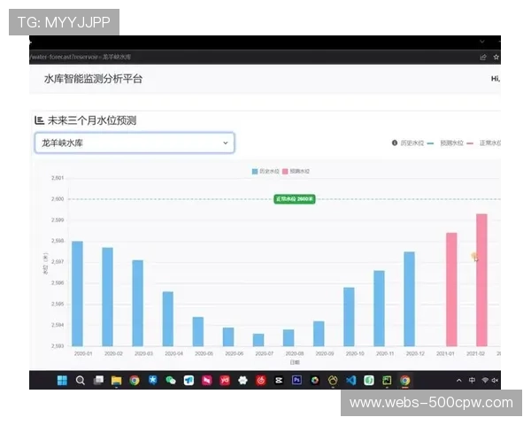
Task: Click 水库智能监测分析平台 site title
Action: 93,79
